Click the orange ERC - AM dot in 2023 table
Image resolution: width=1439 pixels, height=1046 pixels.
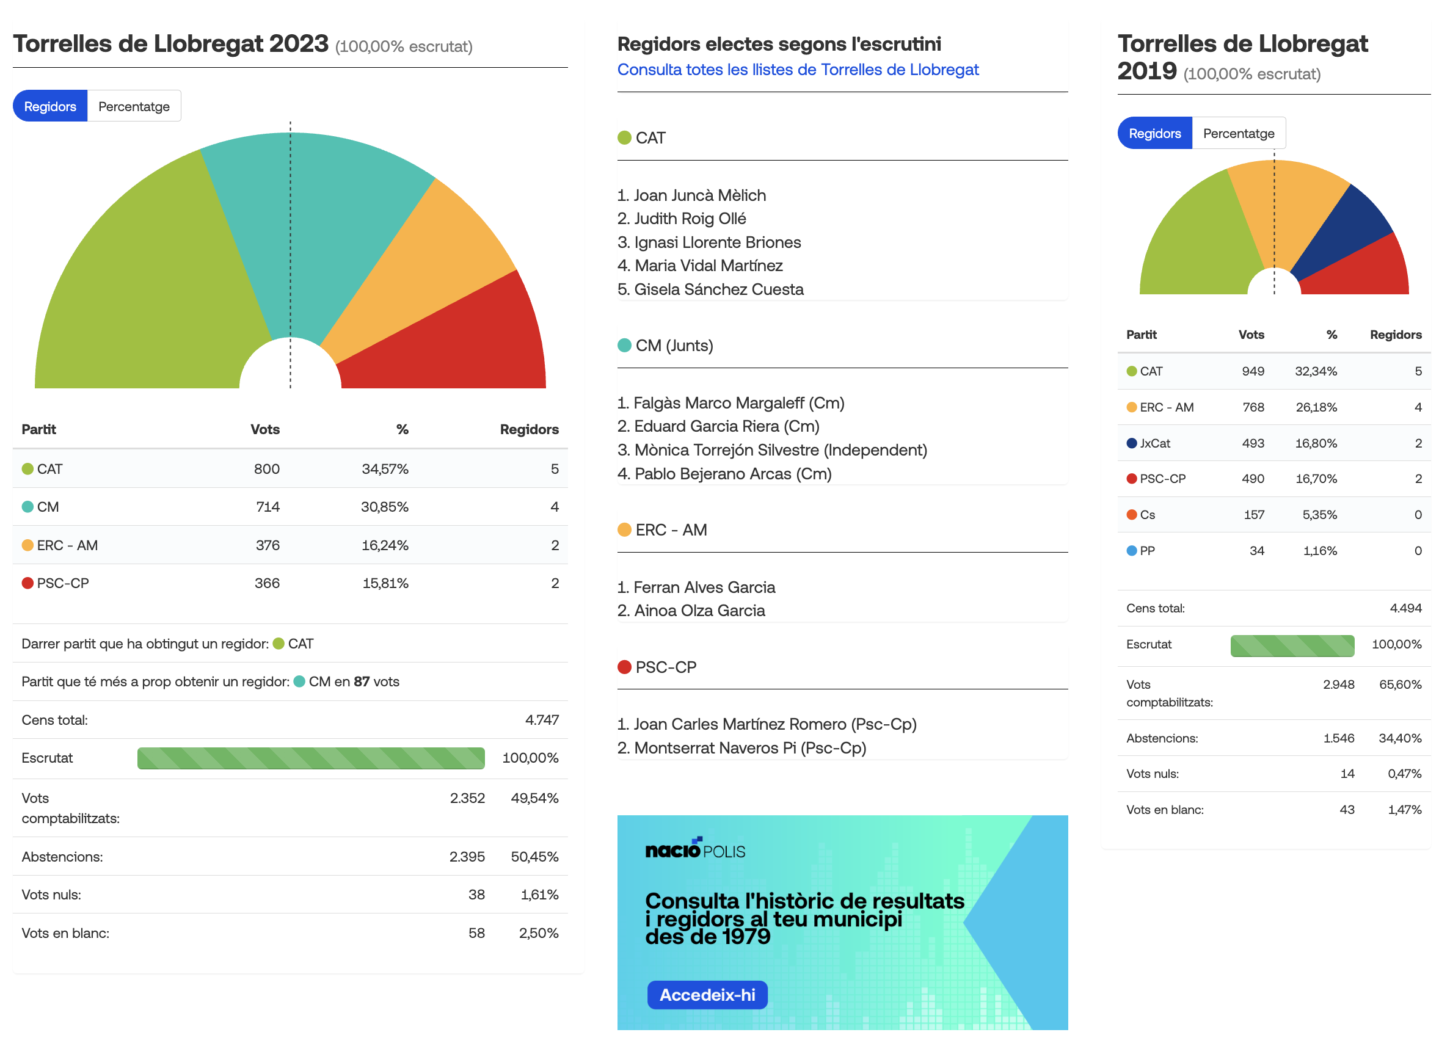coord(27,545)
